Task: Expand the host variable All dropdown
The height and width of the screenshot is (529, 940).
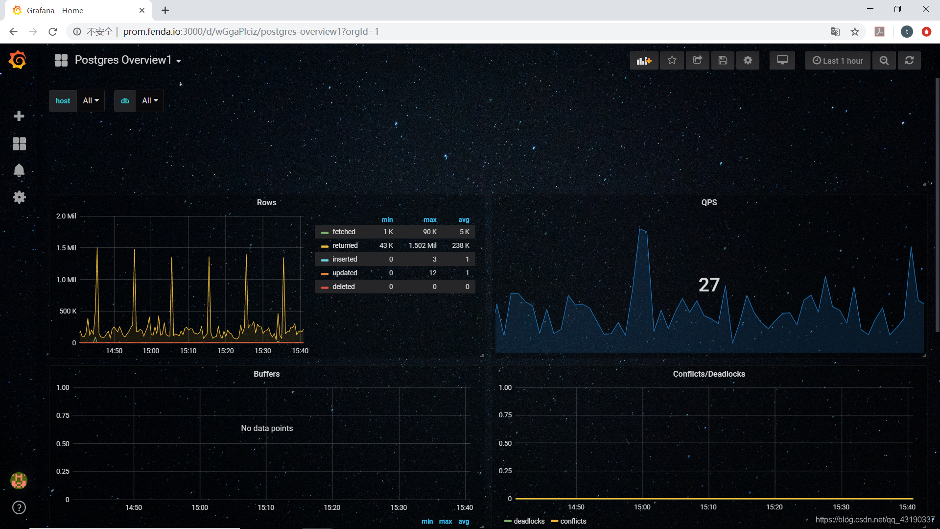Action: click(x=91, y=101)
